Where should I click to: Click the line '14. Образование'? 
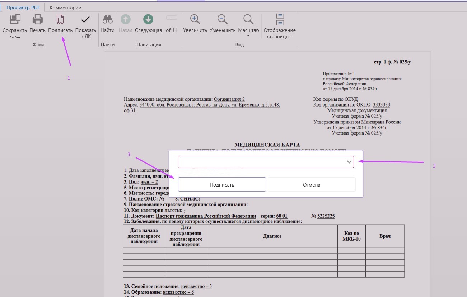159,292
